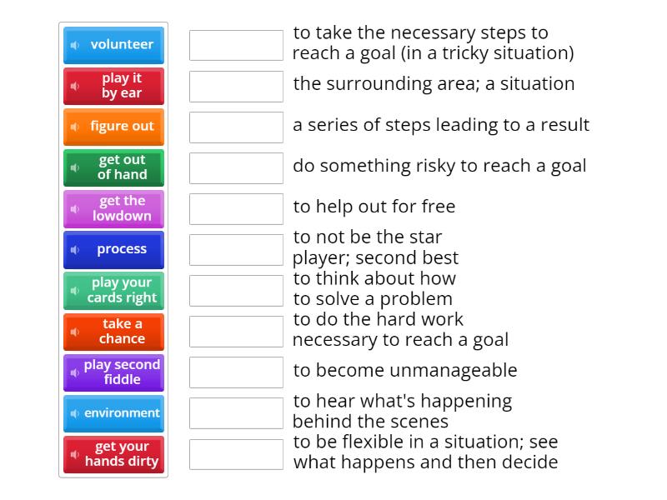
Task: Play sound for get out of hand
Action: tap(75, 168)
